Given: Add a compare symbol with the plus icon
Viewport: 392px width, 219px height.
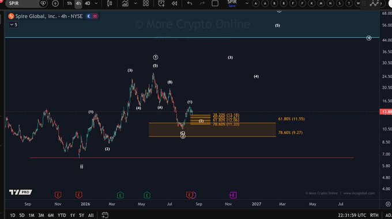Looking at the screenshot, I should pyautogui.click(x=55, y=3).
